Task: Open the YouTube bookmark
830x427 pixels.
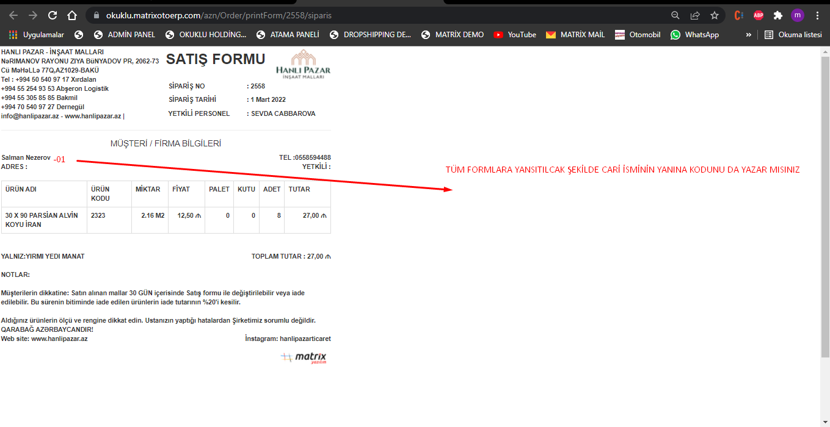Action: coord(515,35)
